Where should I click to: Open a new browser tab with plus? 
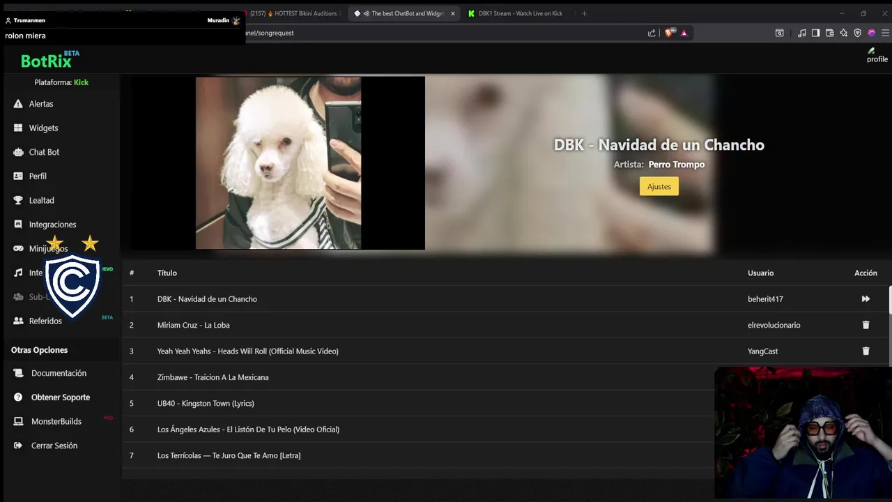(x=584, y=13)
